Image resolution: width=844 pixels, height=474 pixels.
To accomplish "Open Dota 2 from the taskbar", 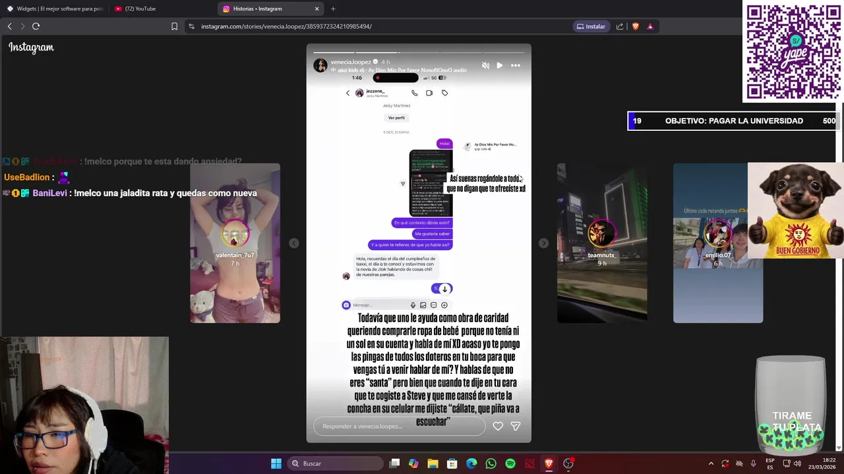I will tap(529, 463).
